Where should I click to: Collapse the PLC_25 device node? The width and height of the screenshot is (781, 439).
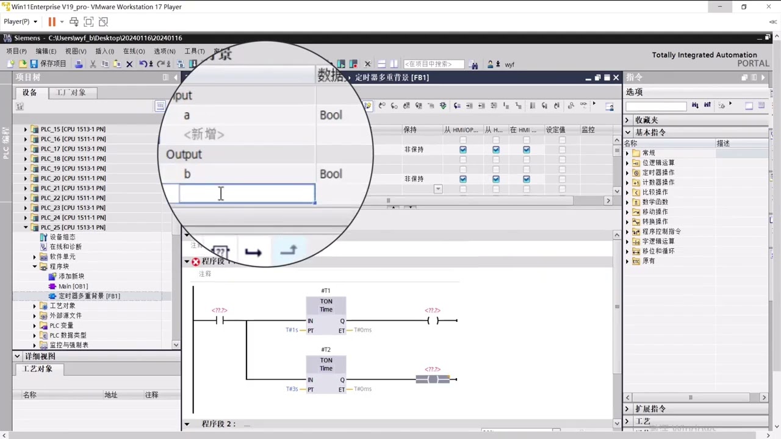[26, 227]
